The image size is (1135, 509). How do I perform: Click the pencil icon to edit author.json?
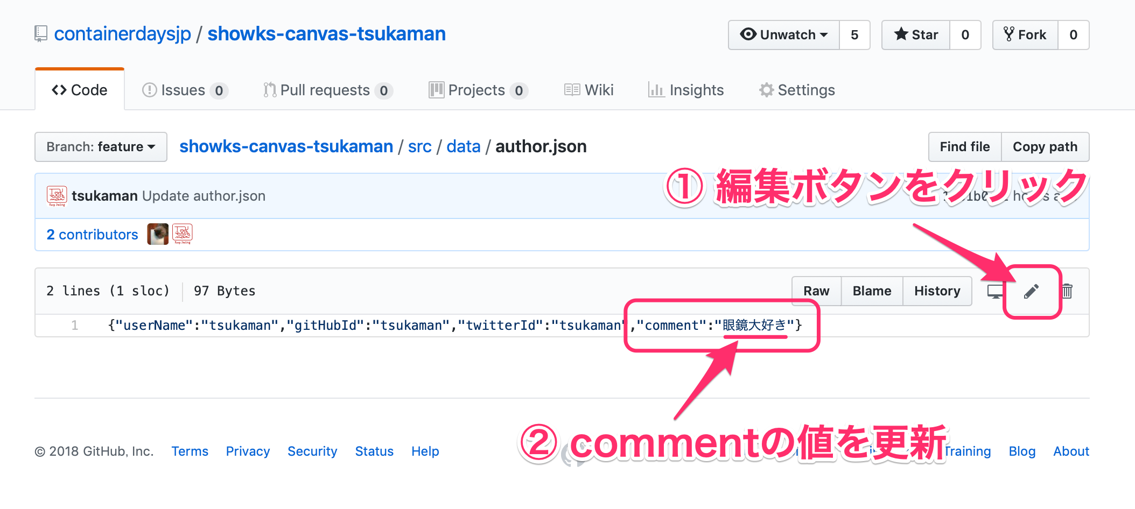[1032, 291]
